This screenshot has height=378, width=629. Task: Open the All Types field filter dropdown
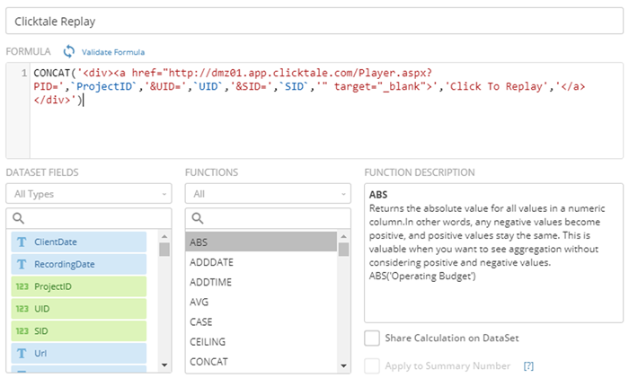88,193
